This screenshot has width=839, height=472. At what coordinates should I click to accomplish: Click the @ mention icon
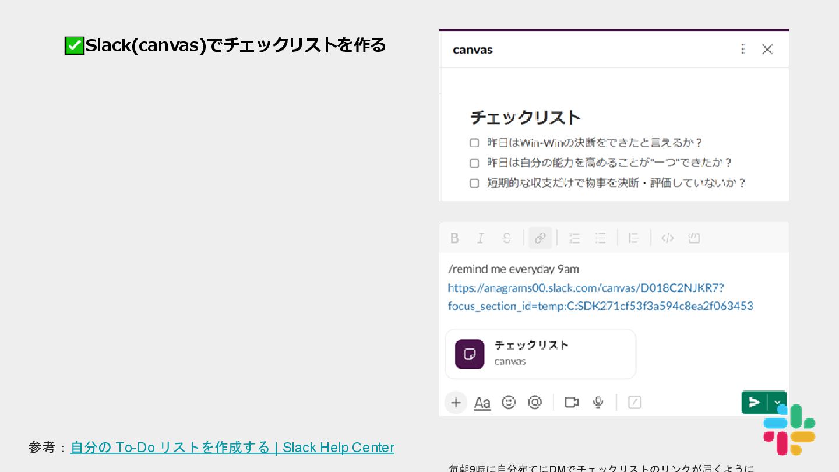pos(535,402)
